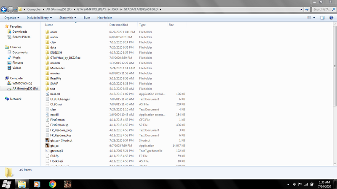Open the Windows Start button

[x=6, y=184]
